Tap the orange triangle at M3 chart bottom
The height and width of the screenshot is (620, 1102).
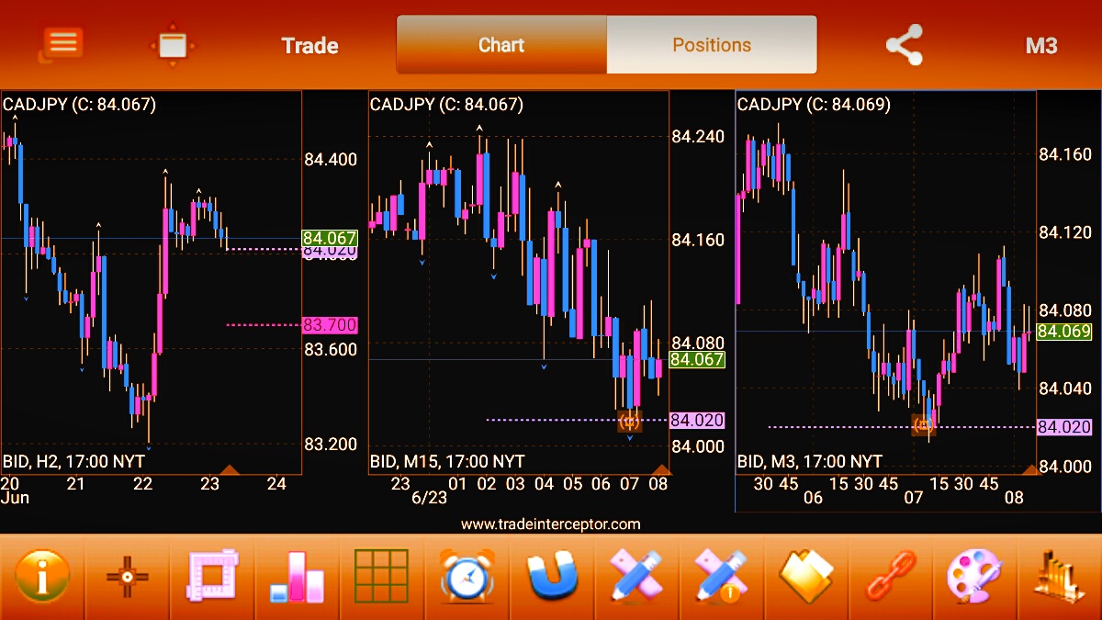coord(1030,469)
